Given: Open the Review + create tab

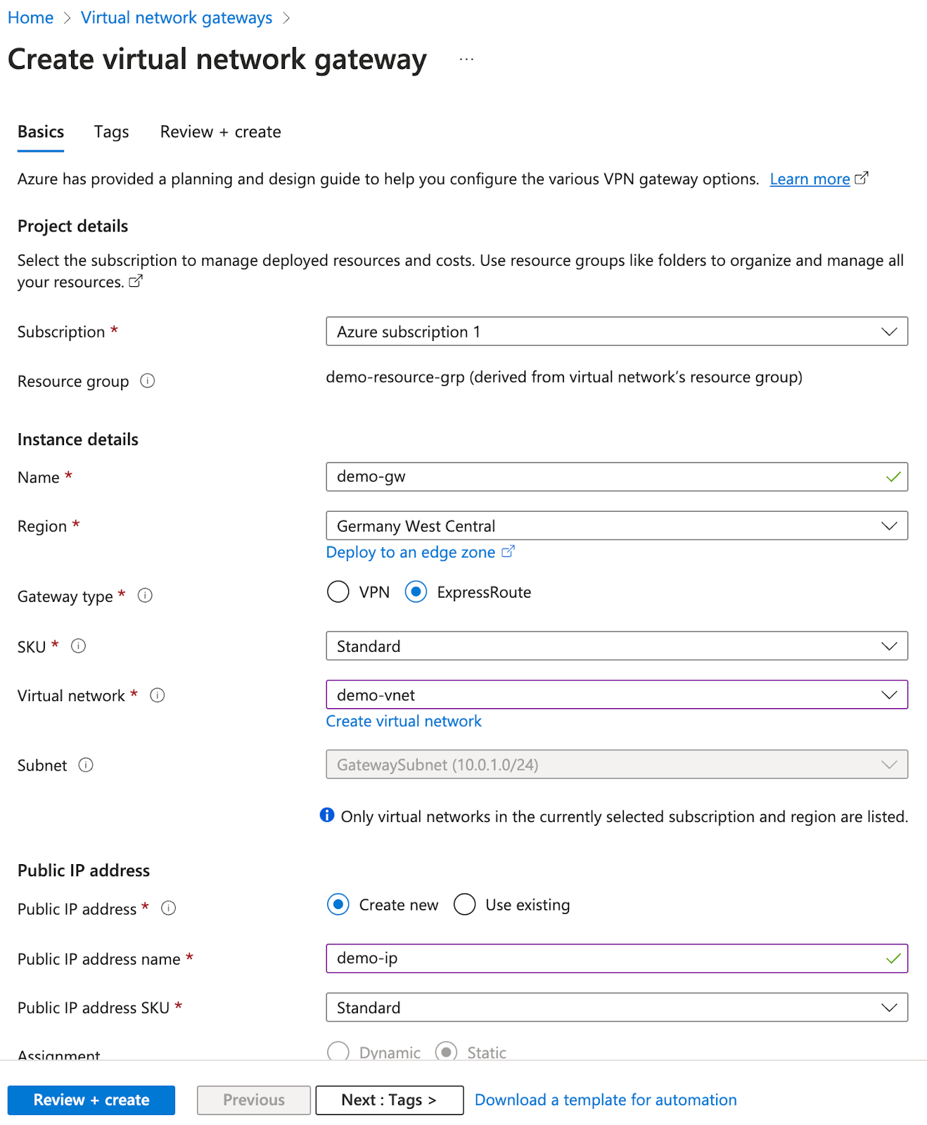Looking at the screenshot, I should click(220, 131).
